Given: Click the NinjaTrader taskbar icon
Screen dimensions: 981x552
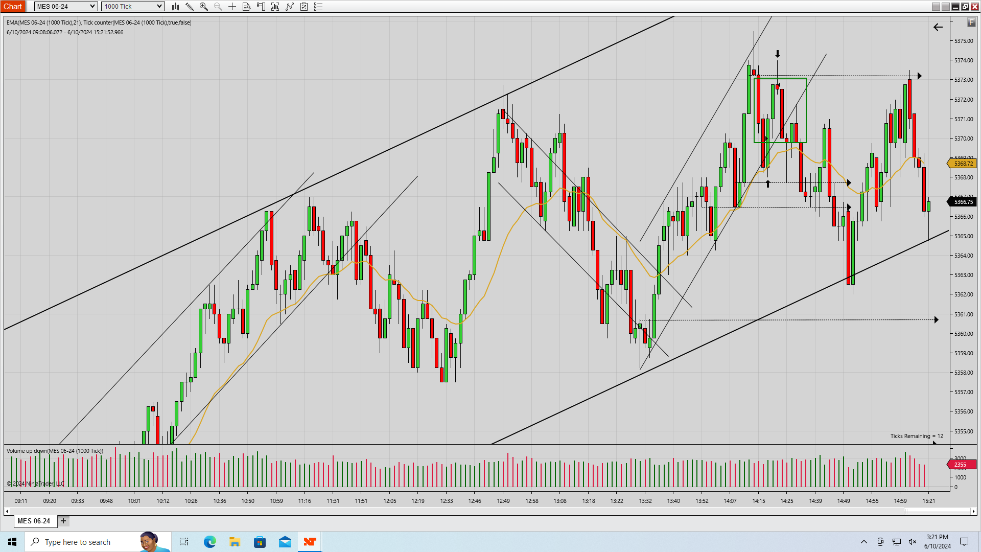Looking at the screenshot, I should [x=310, y=542].
